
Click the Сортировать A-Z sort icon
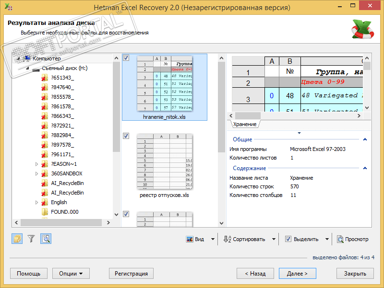pyautogui.click(x=227, y=239)
